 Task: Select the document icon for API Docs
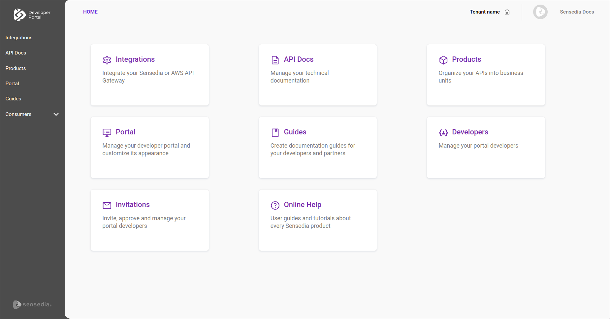[x=275, y=60]
